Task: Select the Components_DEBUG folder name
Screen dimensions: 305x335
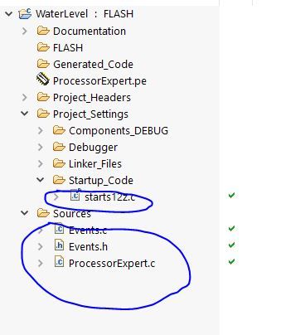Action: (x=119, y=131)
